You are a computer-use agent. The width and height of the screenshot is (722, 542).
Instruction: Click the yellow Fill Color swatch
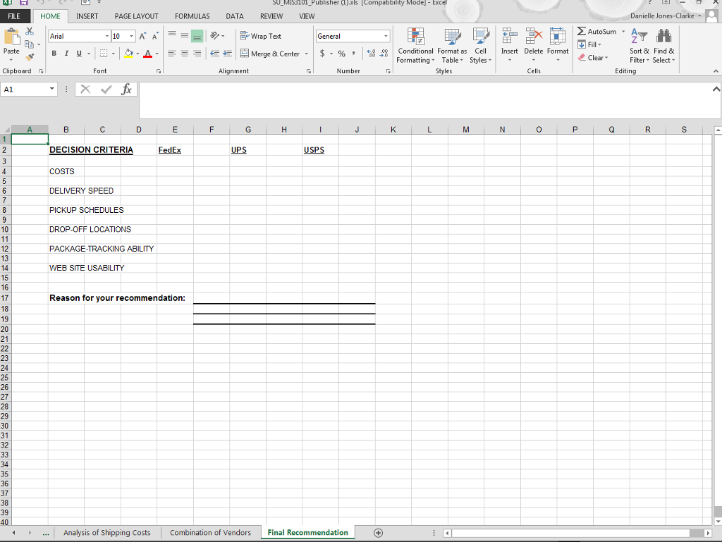(129, 54)
